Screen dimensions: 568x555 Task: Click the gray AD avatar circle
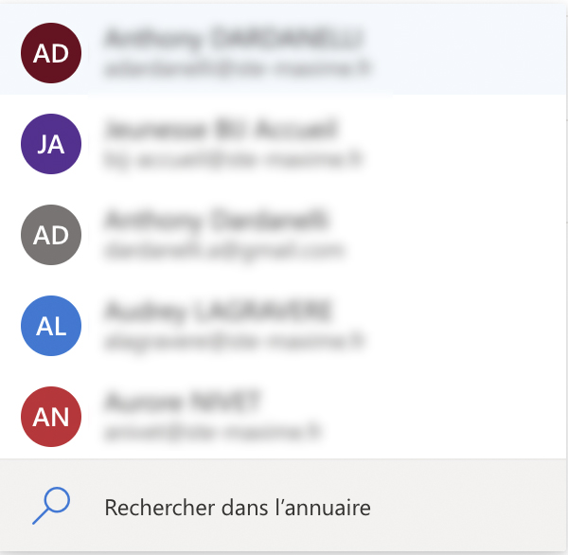click(51, 235)
